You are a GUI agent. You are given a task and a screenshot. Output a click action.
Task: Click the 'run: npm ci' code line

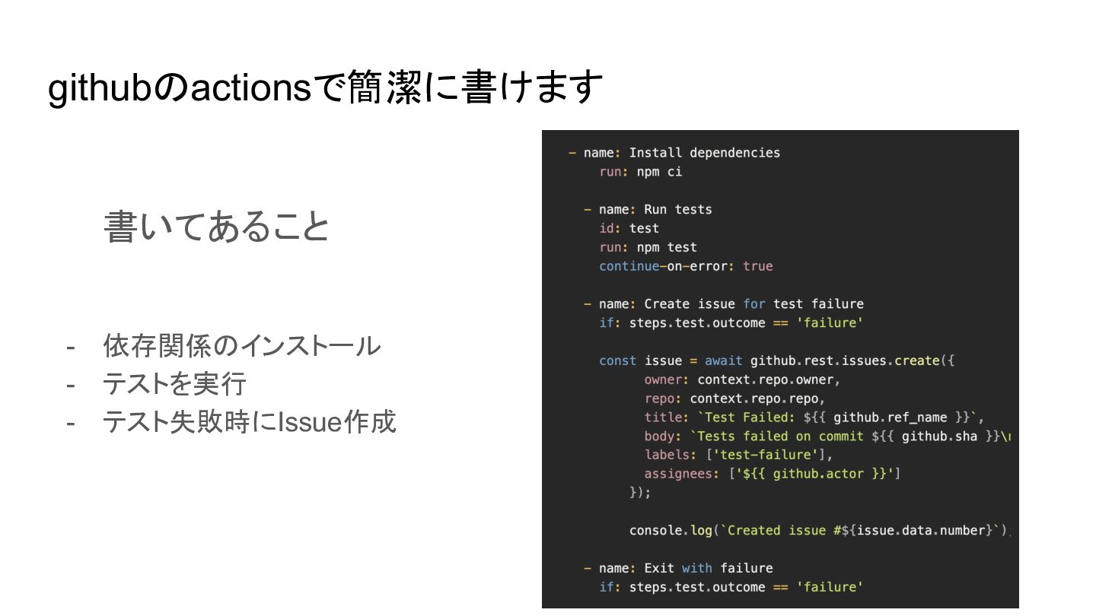coord(641,172)
